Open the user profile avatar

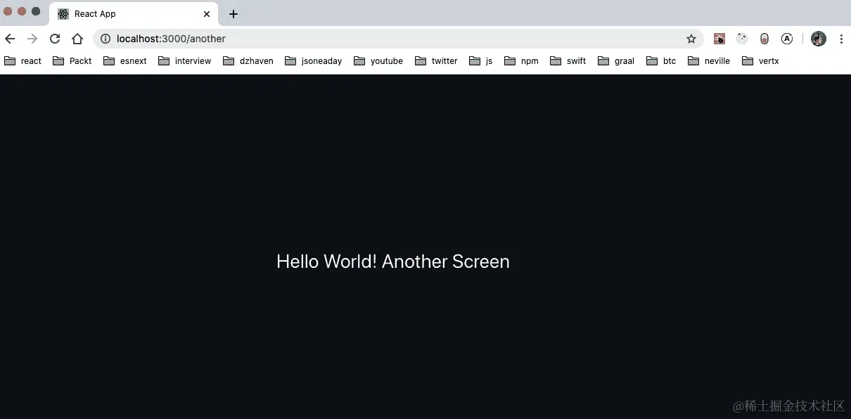819,39
